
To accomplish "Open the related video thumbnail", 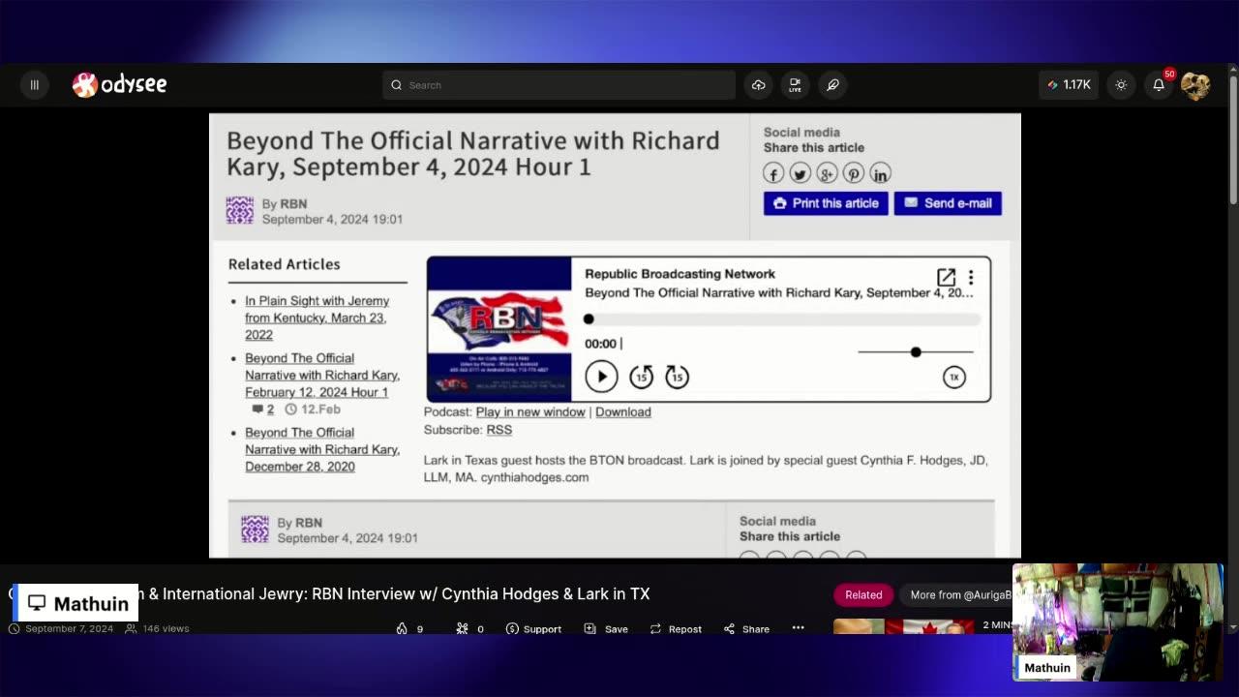I will point(904,627).
